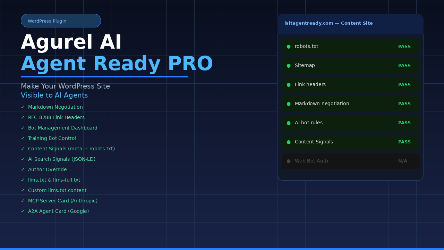Click the Author Override feature text
This screenshot has height=250, width=444.
48,169
